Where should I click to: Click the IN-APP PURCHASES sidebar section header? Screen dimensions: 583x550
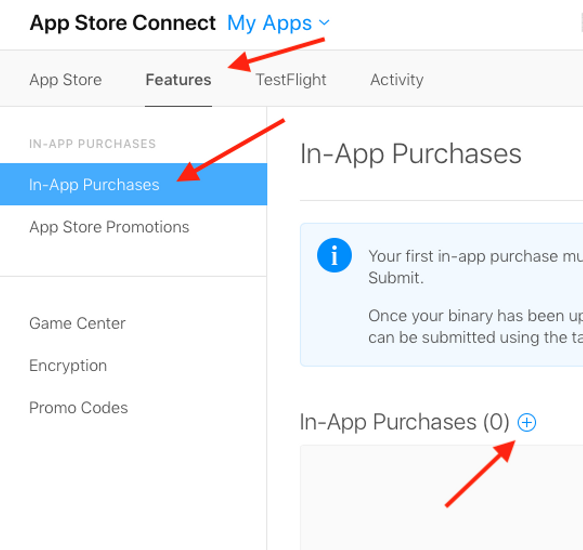[92, 144]
